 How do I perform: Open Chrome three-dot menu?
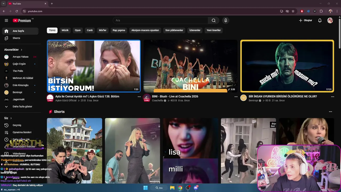click(x=337, y=11)
